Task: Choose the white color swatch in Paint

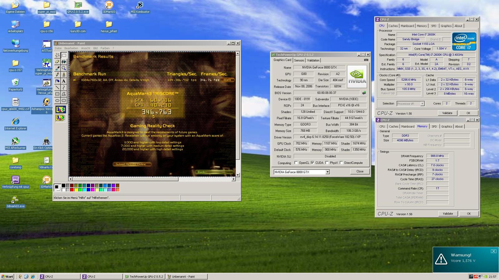Action: (x=64, y=189)
